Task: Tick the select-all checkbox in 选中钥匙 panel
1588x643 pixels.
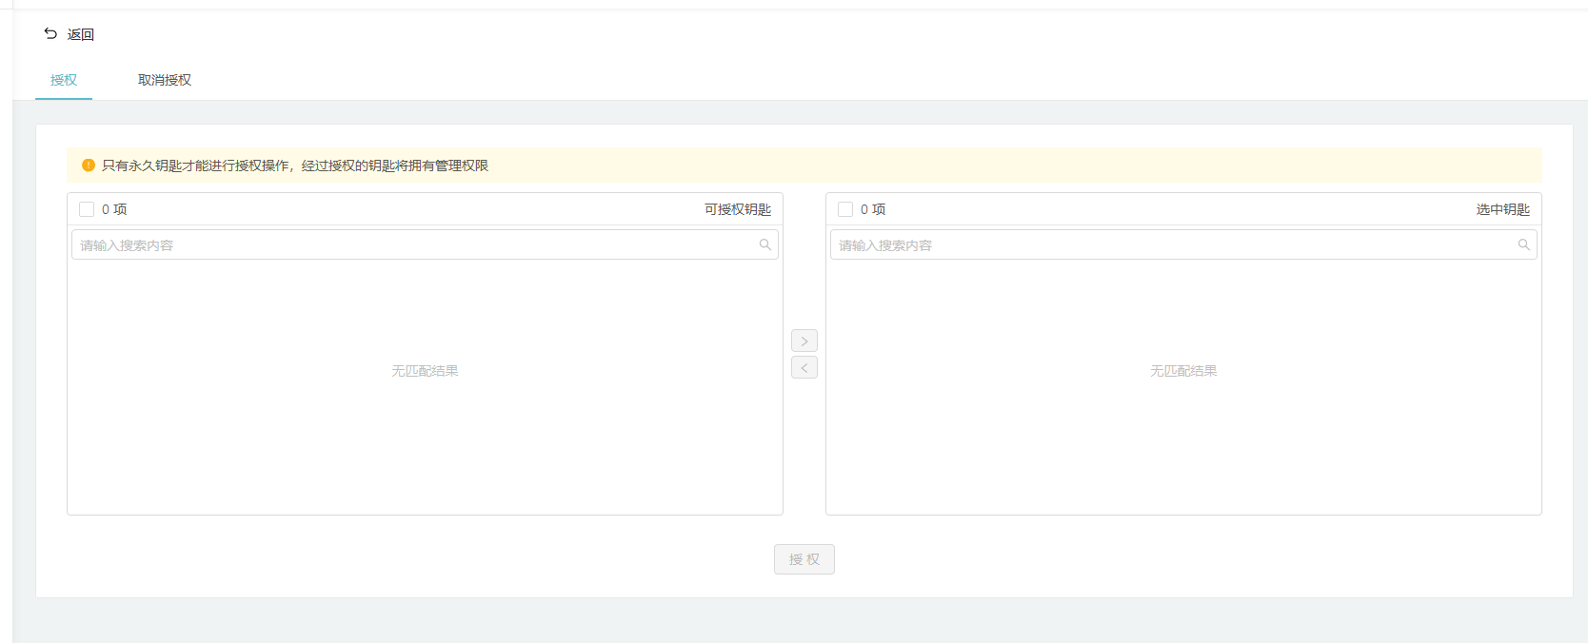Action: [x=845, y=209]
